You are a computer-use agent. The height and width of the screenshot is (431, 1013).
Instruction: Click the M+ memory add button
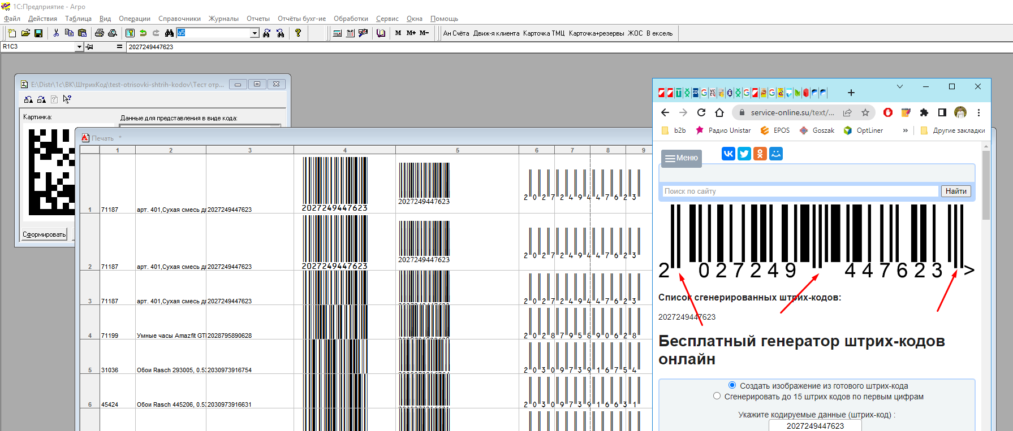click(x=411, y=33)
